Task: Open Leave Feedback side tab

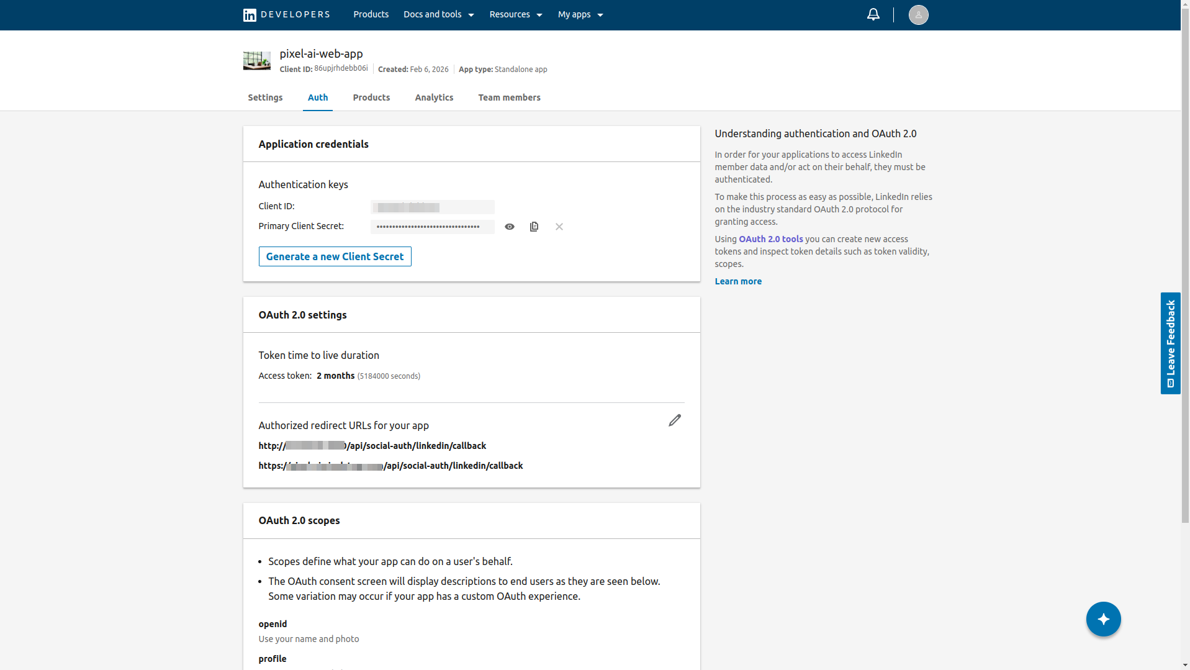Action: pos(1170,343)
